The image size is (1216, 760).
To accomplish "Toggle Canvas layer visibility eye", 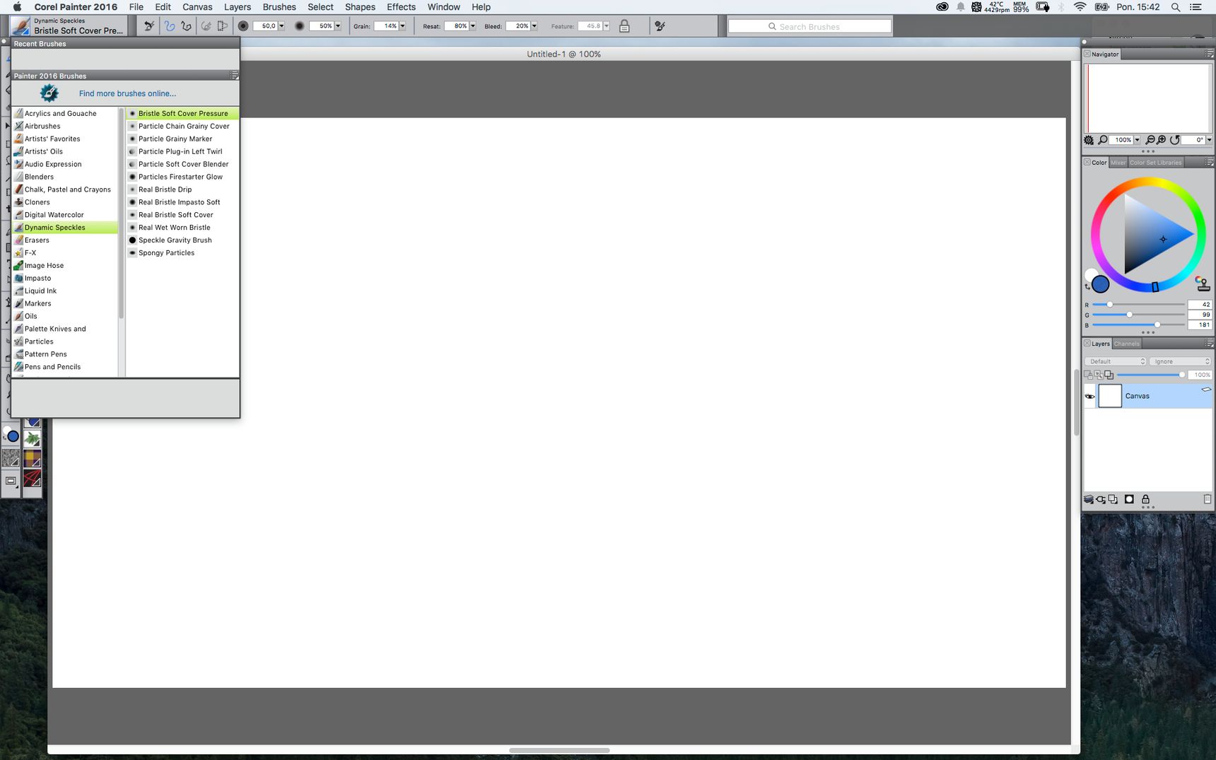I will point(1089,397).
